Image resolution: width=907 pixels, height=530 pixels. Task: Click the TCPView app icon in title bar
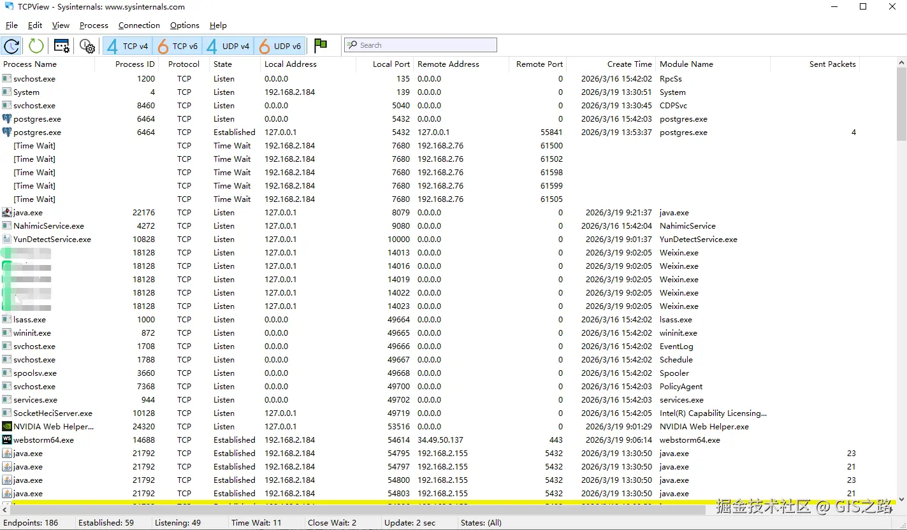tap(9, 7)
